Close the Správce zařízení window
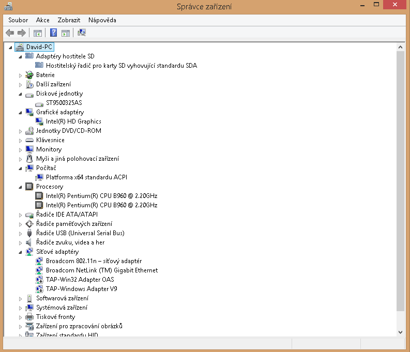Screen dimensions: 410x352 395,5
